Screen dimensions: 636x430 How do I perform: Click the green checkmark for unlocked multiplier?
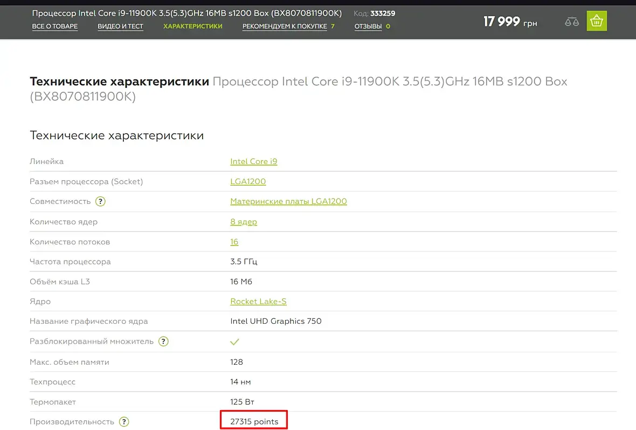pos(234,342)
